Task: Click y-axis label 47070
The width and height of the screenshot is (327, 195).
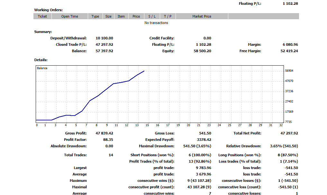Action: pyautogui.click(x=289, y=81)
